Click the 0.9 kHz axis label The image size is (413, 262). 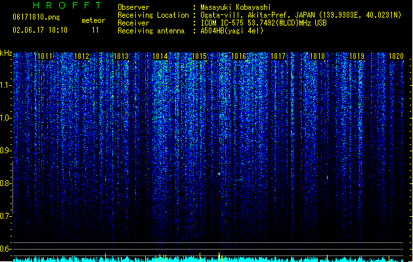coord(6,151)
